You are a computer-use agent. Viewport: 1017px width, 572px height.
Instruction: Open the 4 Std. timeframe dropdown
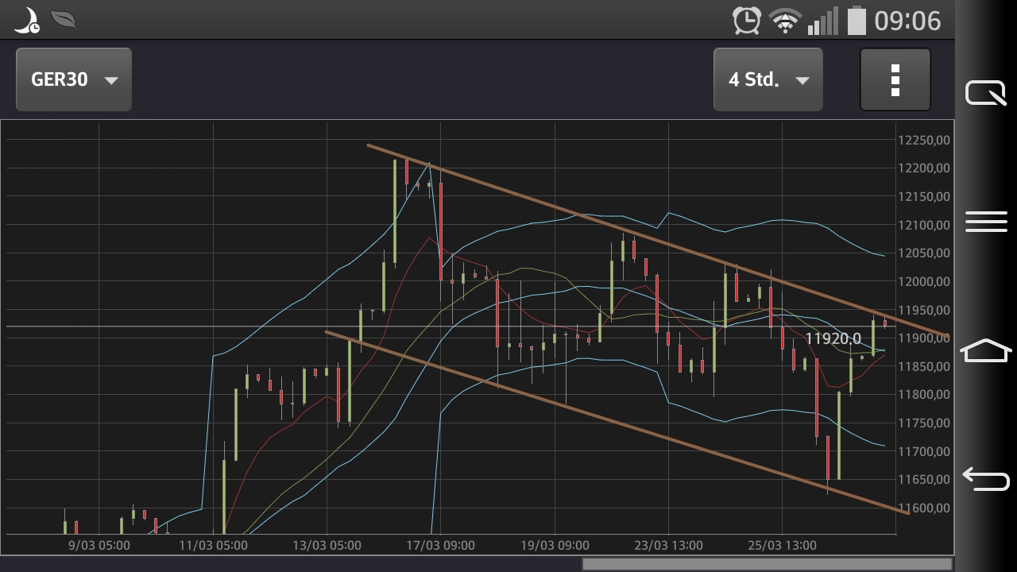pos(768,79)
